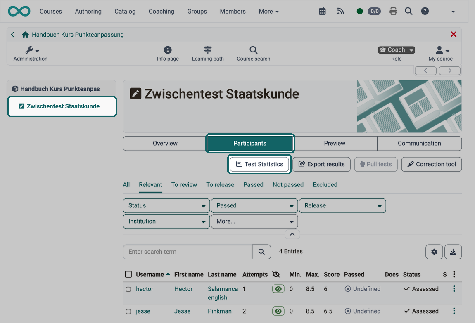Click the Enter search term field
The image size is (475, 323).
point(188,252)
